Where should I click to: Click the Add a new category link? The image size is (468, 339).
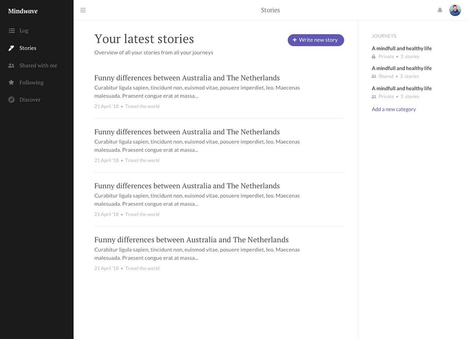tap(394, 109)
